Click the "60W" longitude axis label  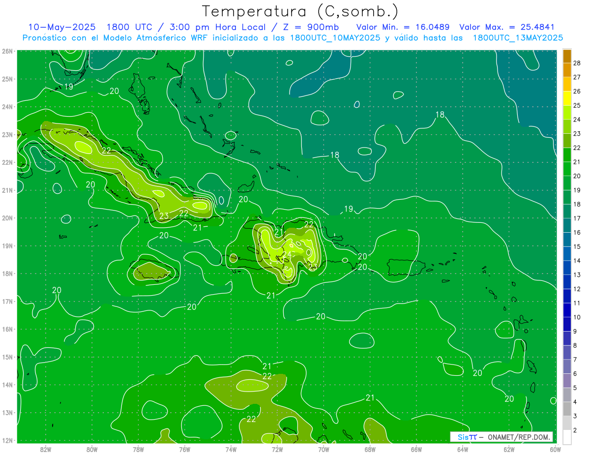(x=555, y=449)
